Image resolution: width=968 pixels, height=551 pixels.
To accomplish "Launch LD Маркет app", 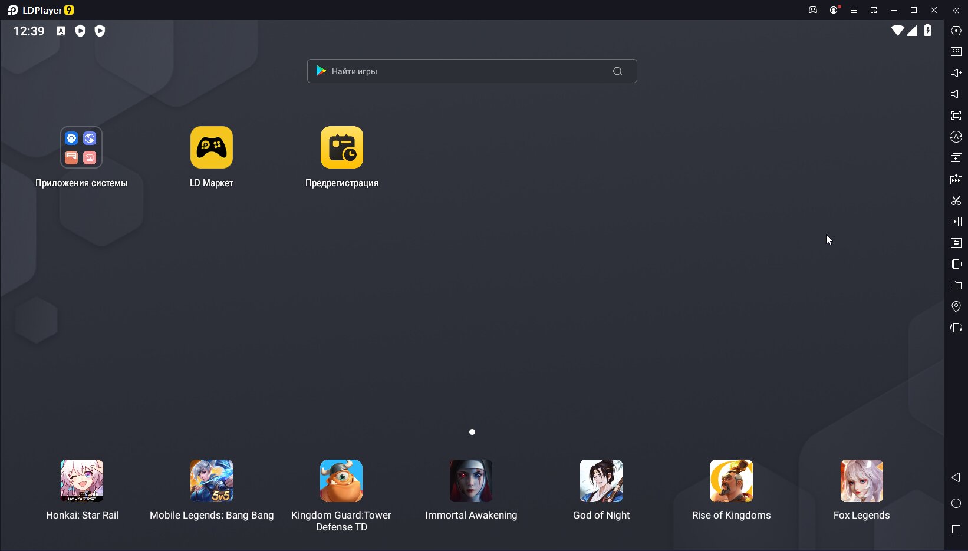I will point(212,147).
